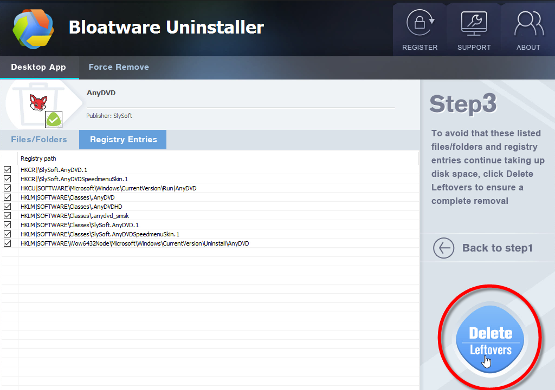Uncheck HKLM Classes .AnyDVDHD checkbox
This screenshot has height=390, width=555.
pos(8,206)
